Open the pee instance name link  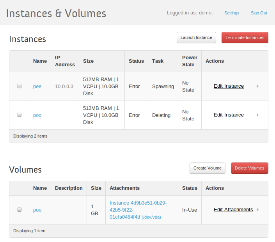pyautogui.click(x=37, y=87)
